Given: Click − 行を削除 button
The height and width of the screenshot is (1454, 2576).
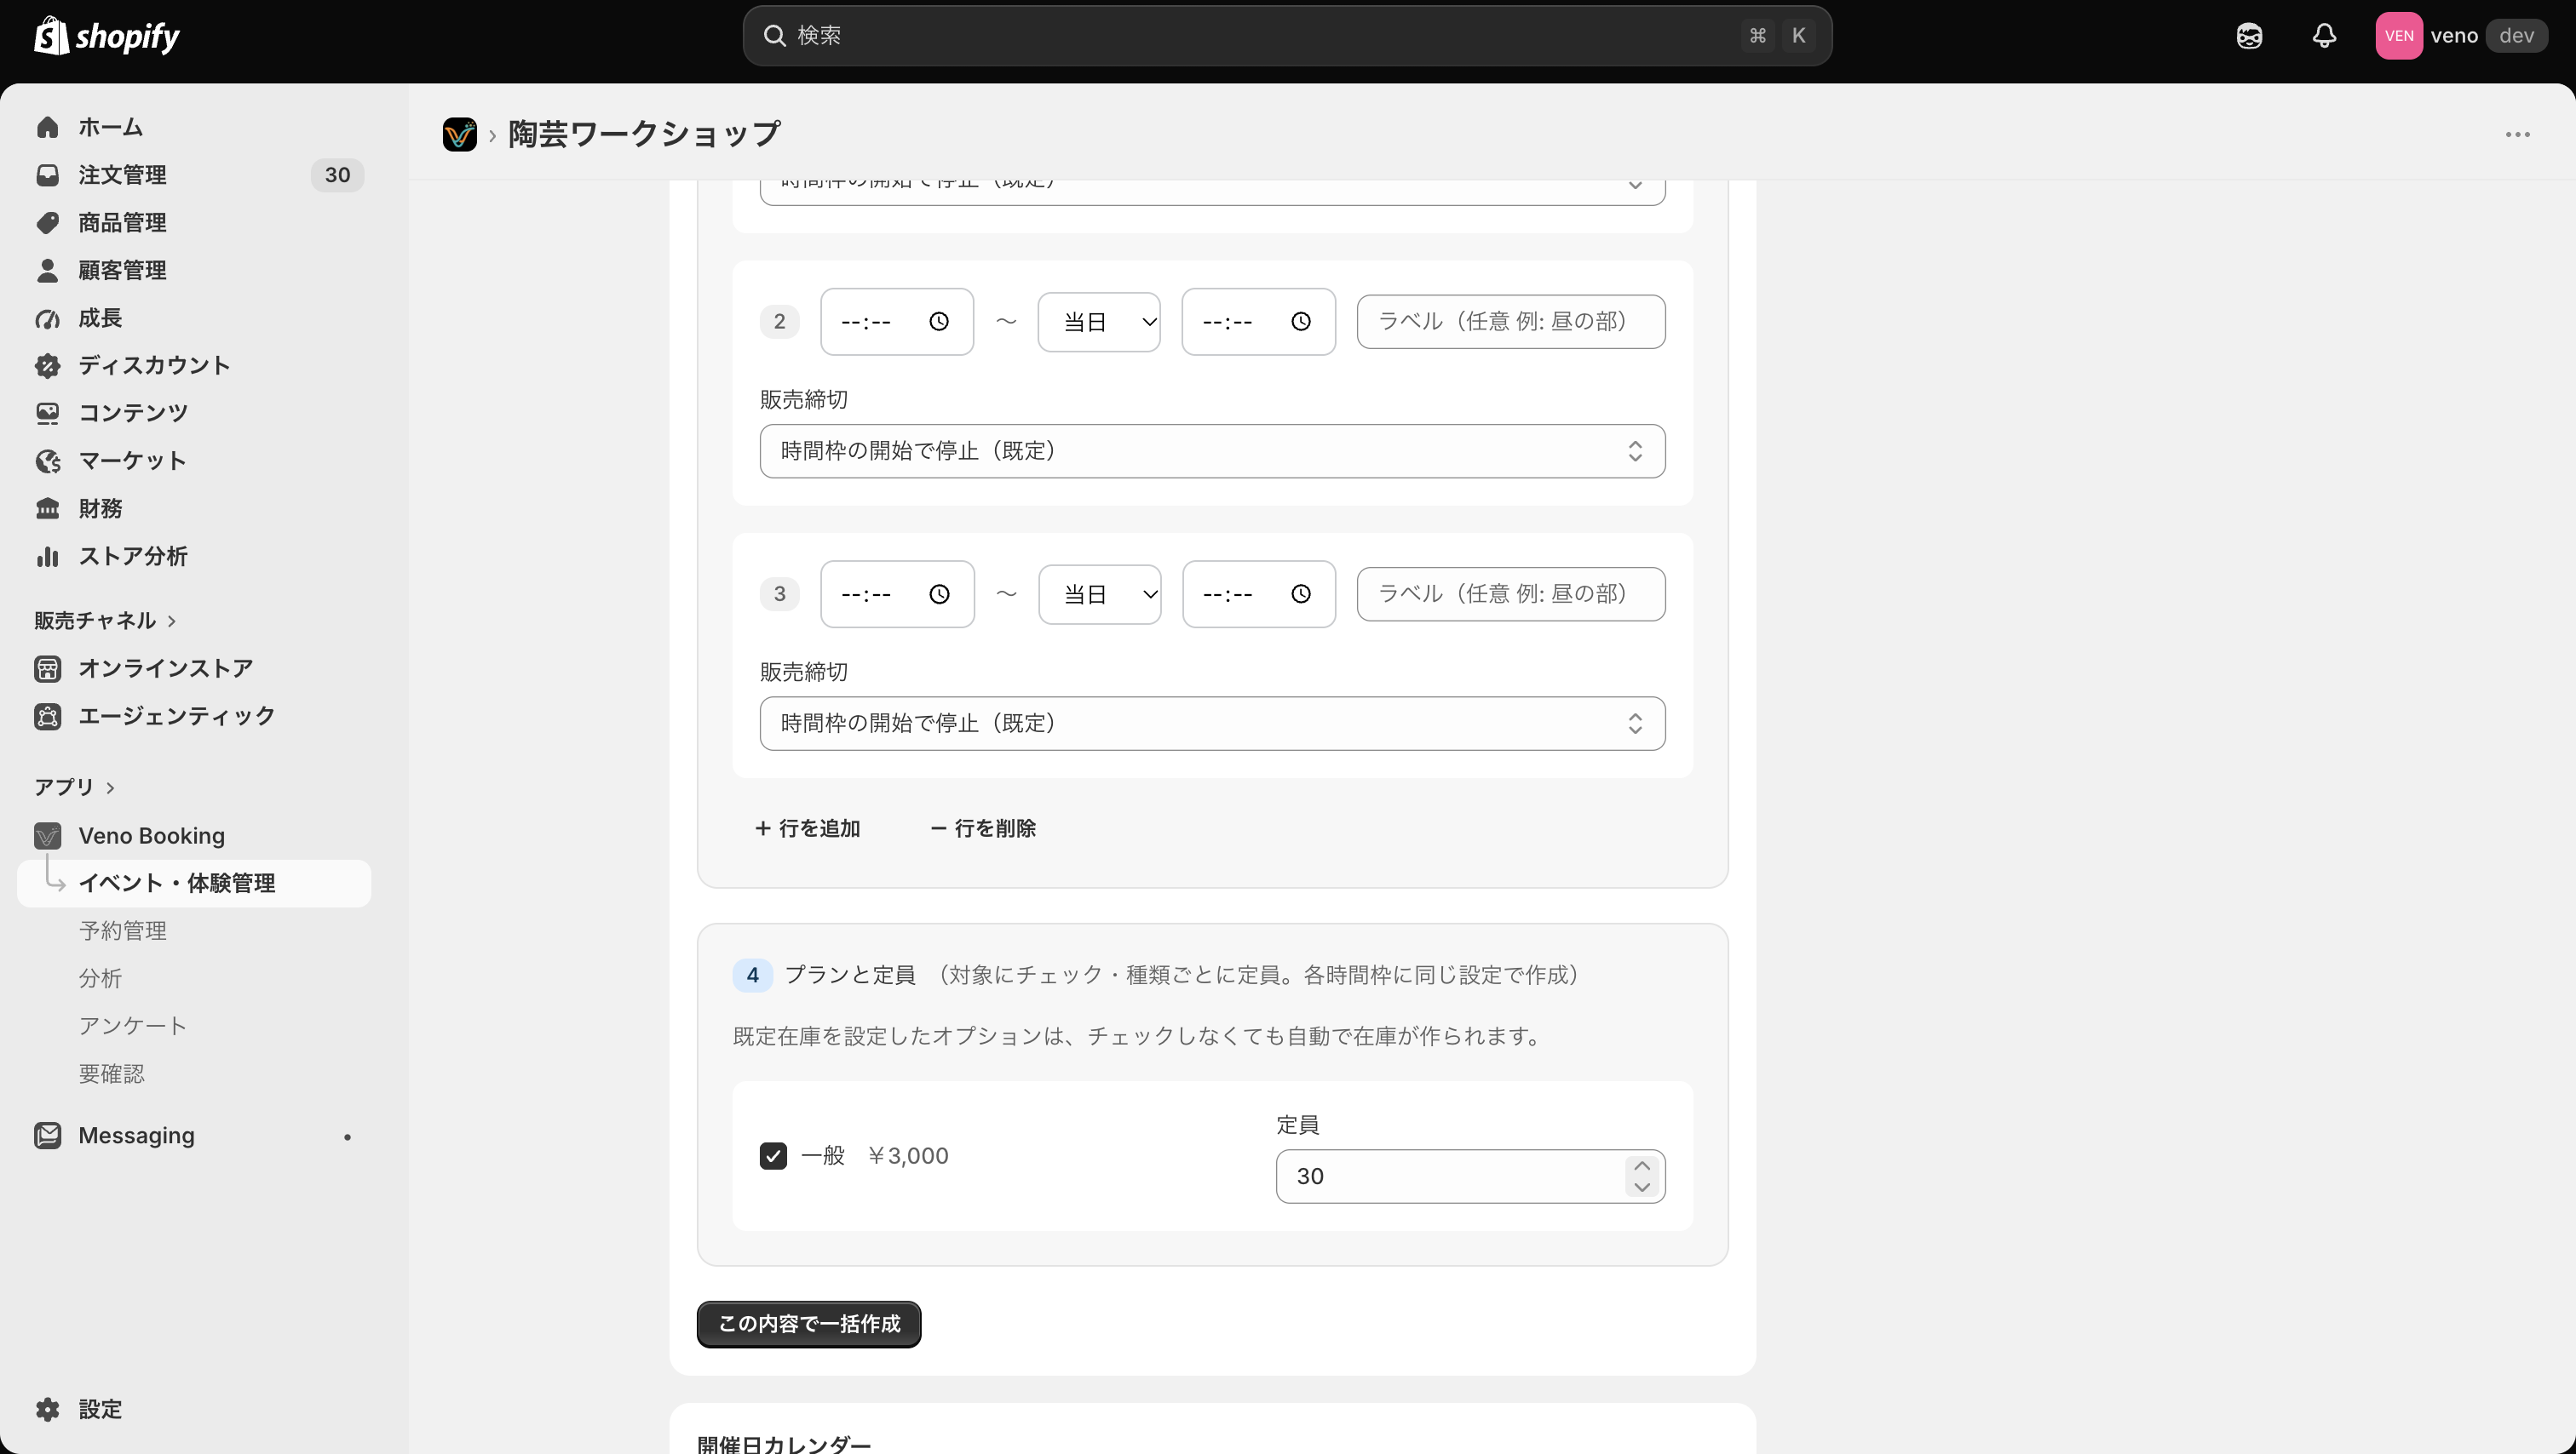Looking at the screenshot, I should click(983, 828).
